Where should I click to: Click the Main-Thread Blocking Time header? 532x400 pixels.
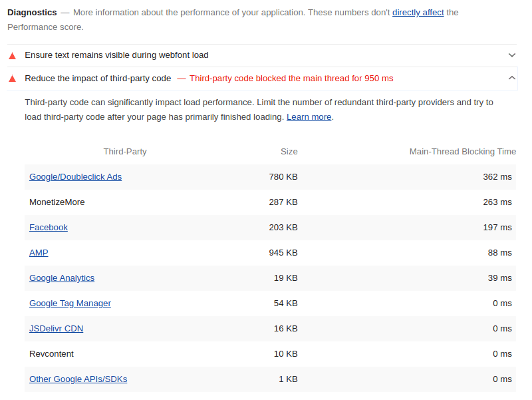[x=462, y=152]
